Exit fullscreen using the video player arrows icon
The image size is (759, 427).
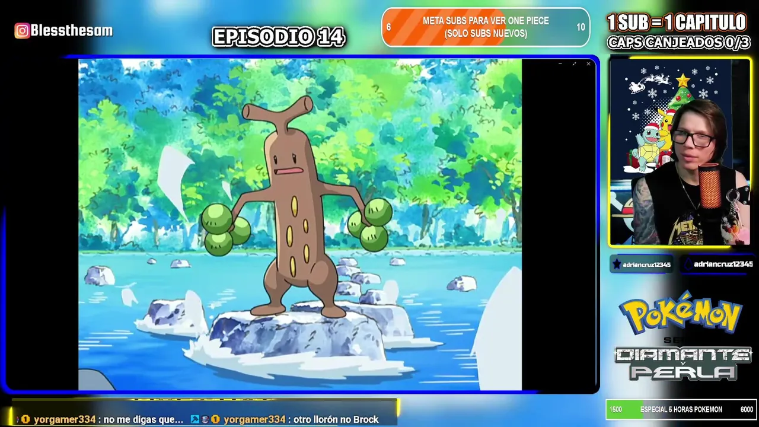574,63
